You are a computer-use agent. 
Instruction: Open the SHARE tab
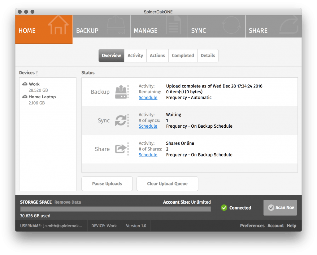coord(274,27)
